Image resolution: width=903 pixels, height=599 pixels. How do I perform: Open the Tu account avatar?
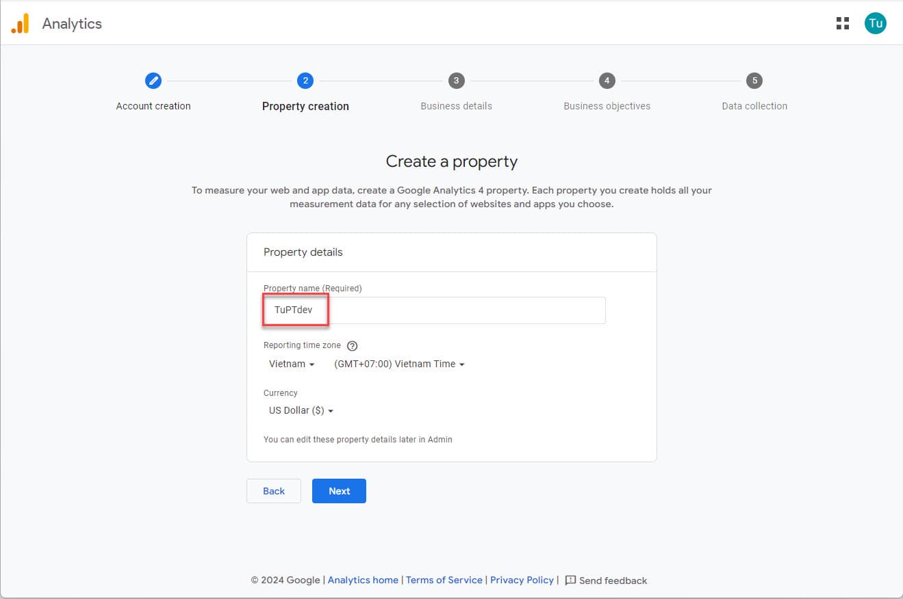coord(875,24)
